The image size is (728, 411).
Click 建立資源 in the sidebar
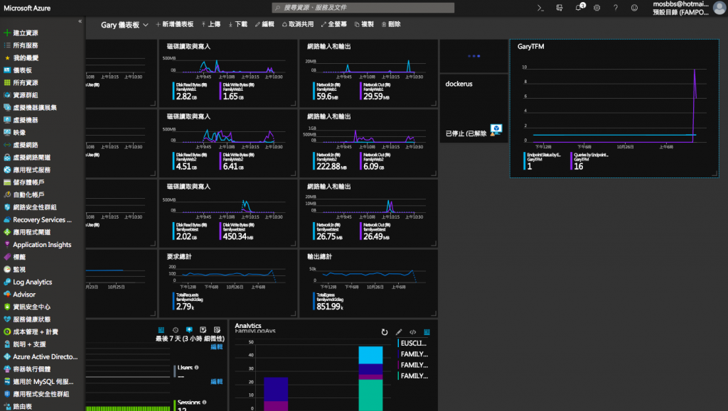[x=26, y=33]
